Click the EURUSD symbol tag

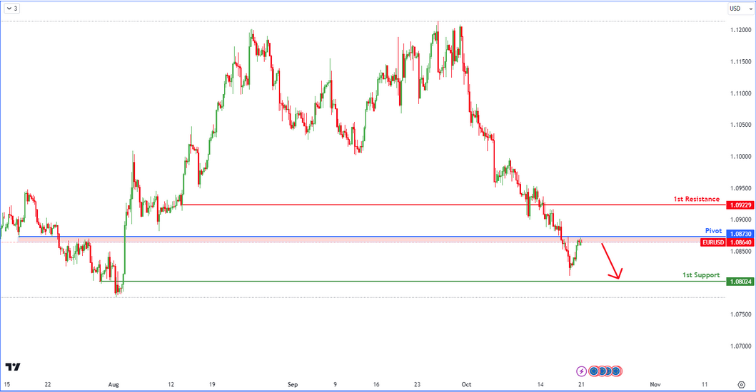click(x=713, y=243)
